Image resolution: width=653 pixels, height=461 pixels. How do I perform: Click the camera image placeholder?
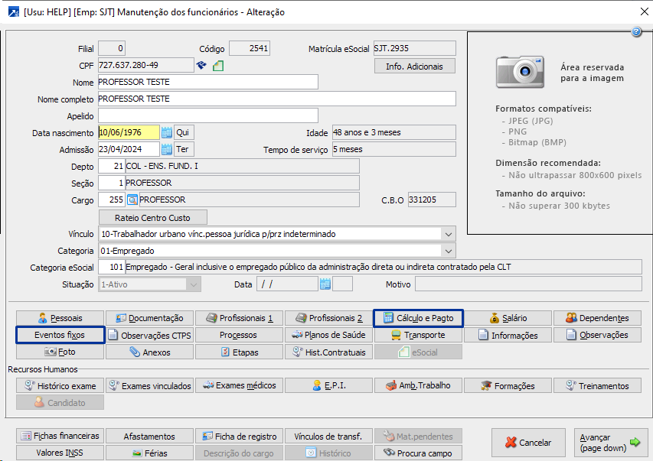(520, 72)
